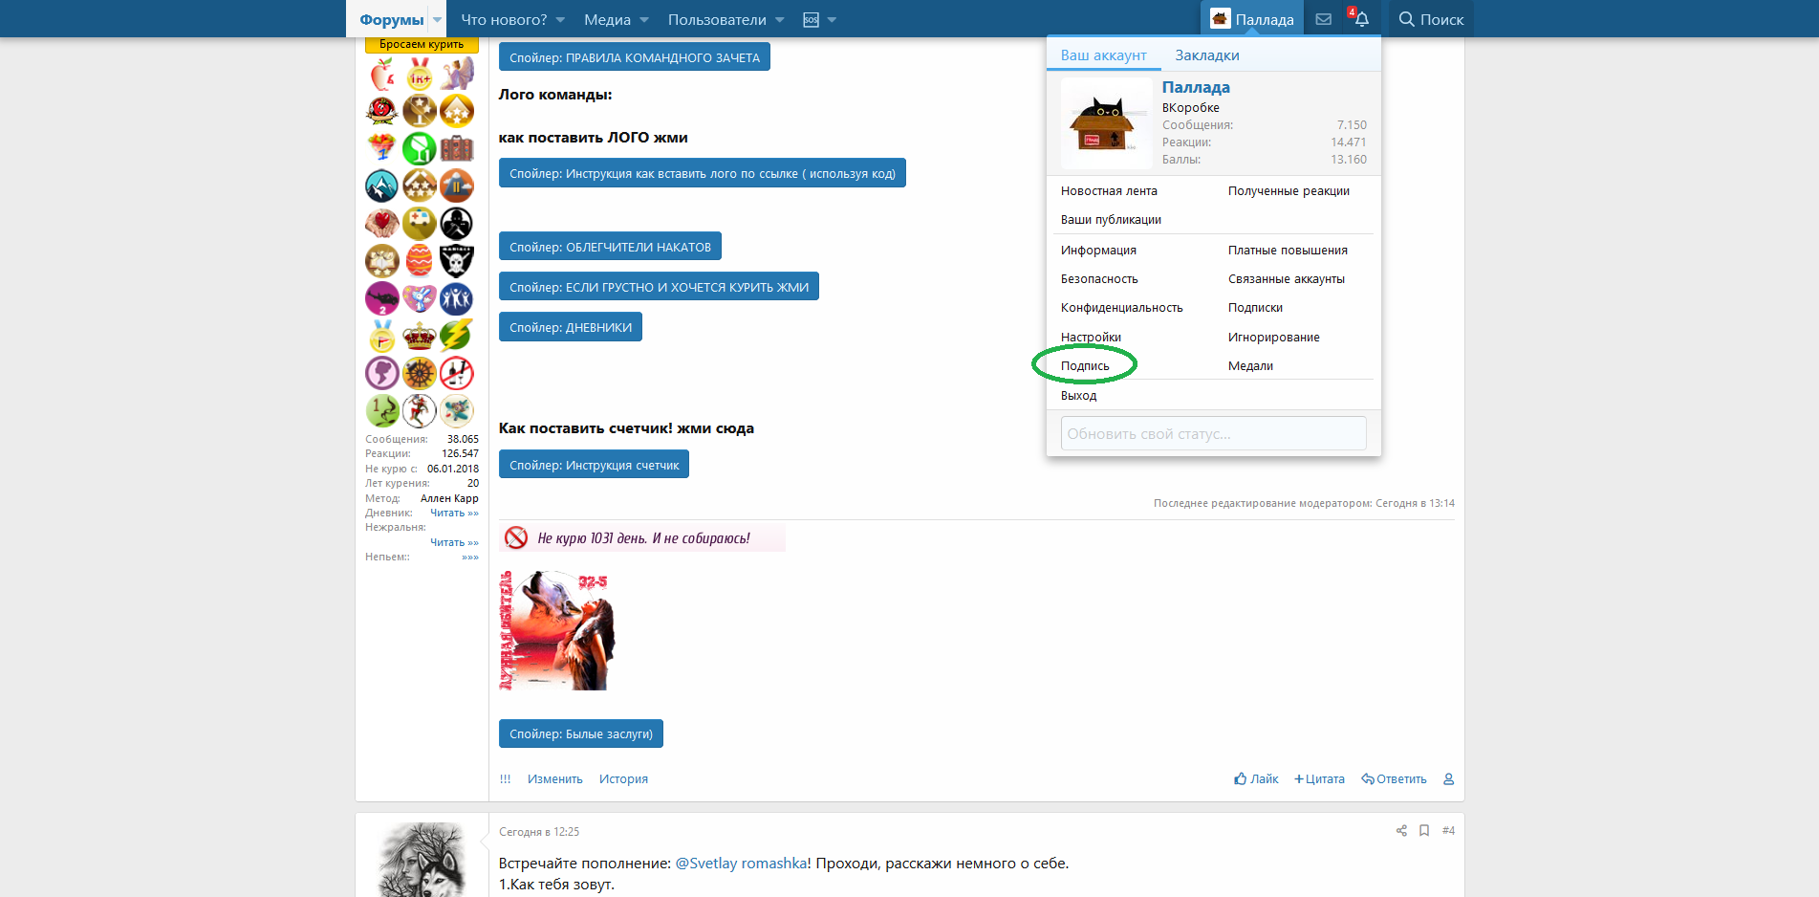Click the green wine glass medal

pyautogui.click(x=419, y=148)
